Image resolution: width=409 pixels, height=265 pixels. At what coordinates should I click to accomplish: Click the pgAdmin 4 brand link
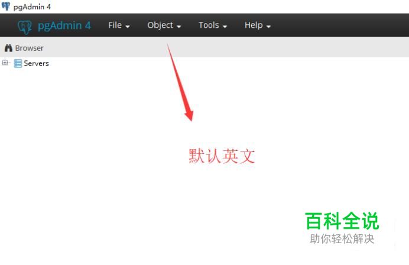[64, 25]
